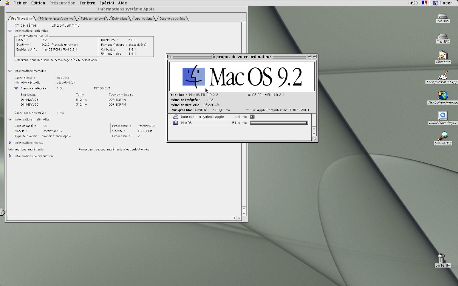Zoom the À propos de votre ordinateur window

[309, 57]
